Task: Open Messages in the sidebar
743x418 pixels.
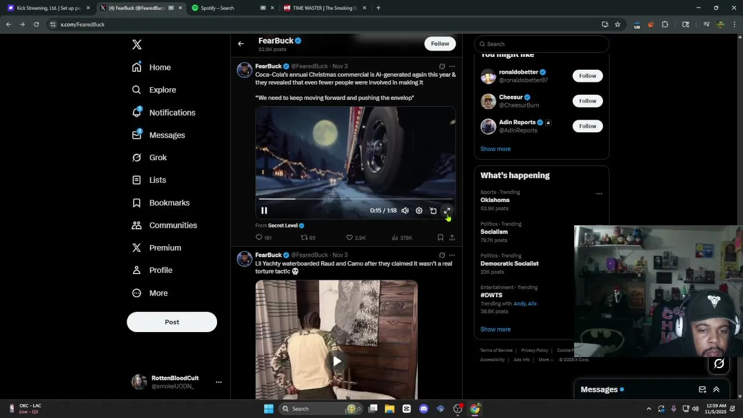Action: pyautogui.click(x=158, y=135)
